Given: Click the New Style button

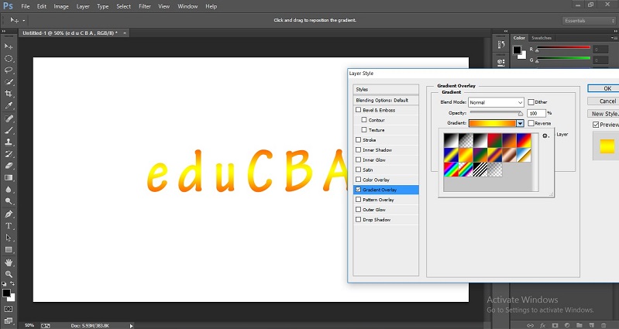Looking at the screenshot, I should click(604, 114).
